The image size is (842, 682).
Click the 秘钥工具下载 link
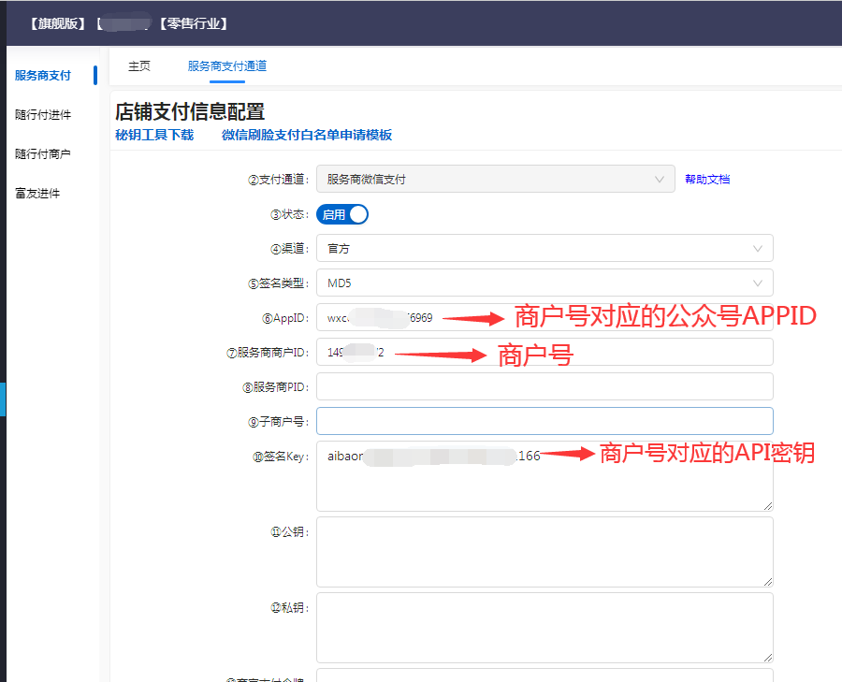[154, 135]
